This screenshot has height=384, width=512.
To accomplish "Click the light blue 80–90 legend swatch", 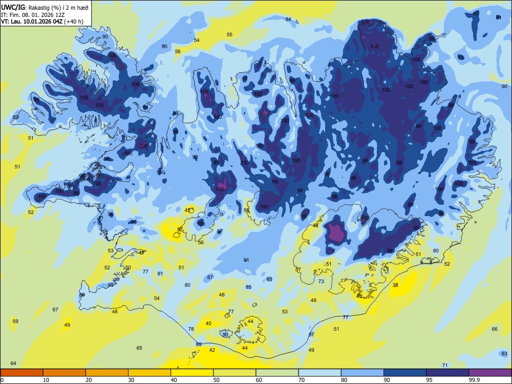I will click(362, 373).
